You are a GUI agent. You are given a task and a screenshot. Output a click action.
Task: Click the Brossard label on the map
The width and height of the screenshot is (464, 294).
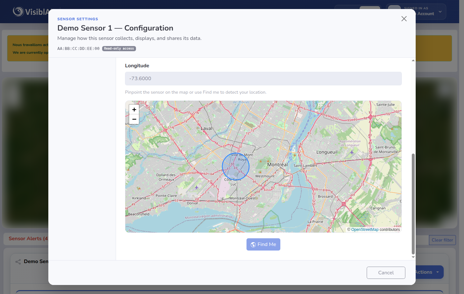[325, 196]
